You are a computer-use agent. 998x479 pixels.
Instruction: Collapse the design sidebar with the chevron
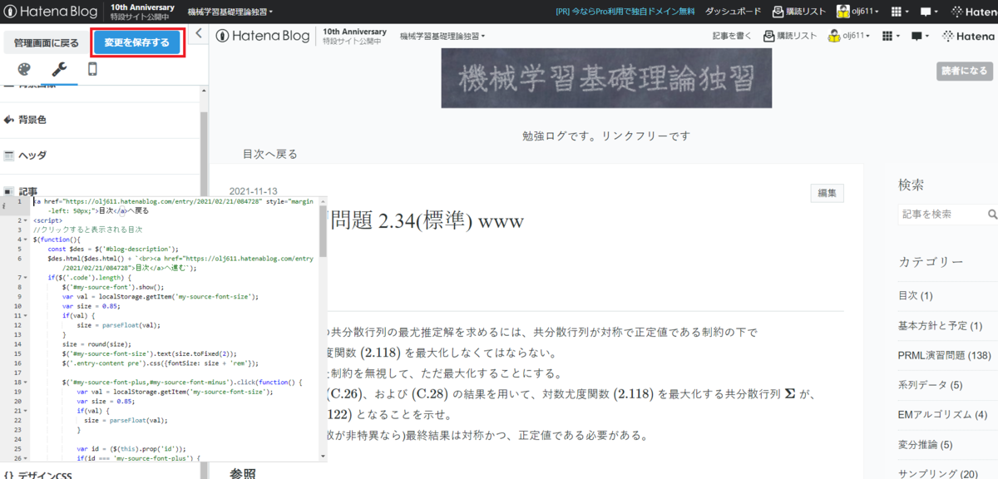(198, 34)
